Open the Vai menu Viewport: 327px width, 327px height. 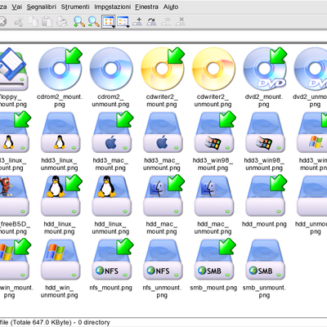[16, 7]
